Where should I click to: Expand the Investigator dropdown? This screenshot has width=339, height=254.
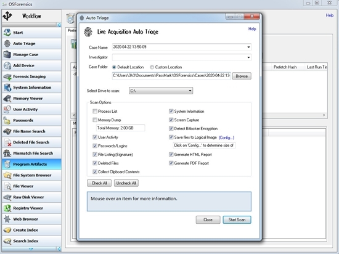click(x=248, y=57)
